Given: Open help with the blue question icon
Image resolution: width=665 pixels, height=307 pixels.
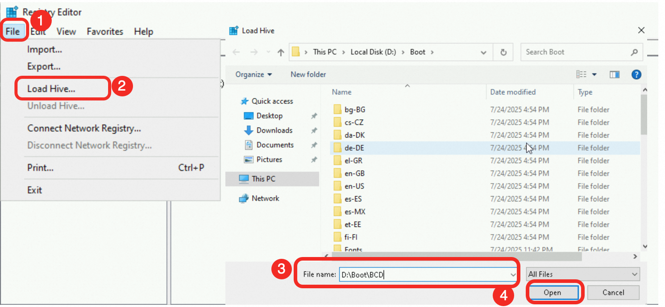Looking at the screenshot, I should pyautogui.click(x=636, y=75).
